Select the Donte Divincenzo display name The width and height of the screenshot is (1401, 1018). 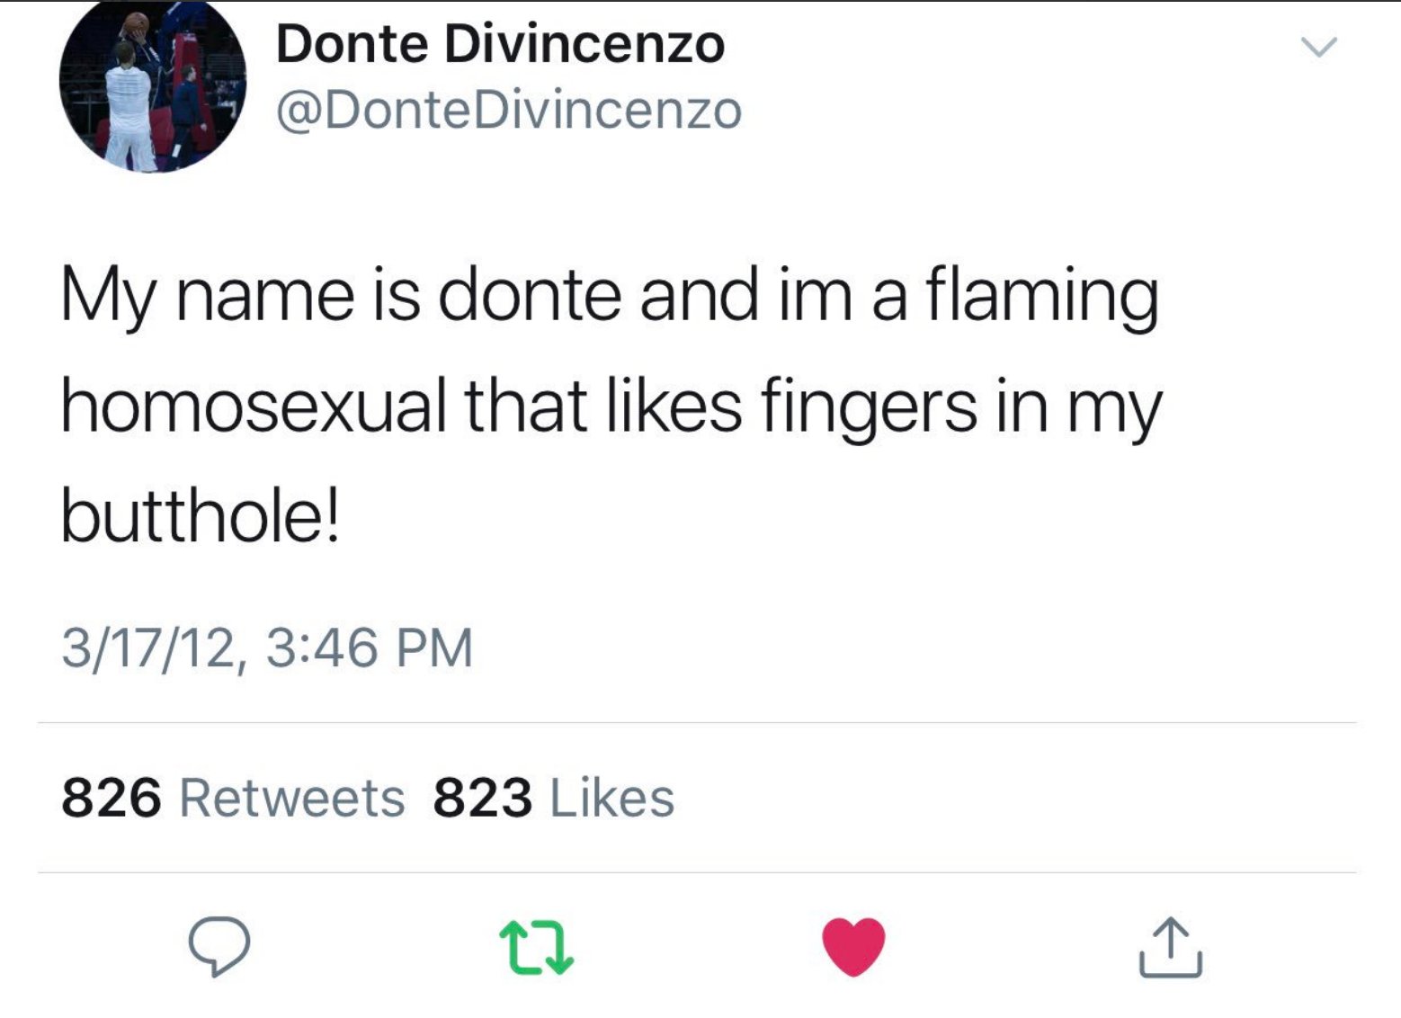[x=500, y=47]
